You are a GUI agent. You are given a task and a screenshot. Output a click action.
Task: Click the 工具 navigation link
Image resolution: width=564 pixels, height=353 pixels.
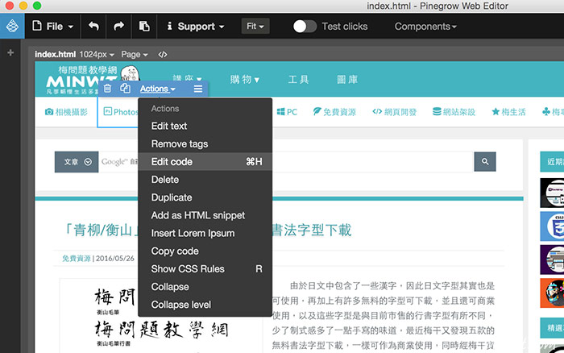point(298,79)
